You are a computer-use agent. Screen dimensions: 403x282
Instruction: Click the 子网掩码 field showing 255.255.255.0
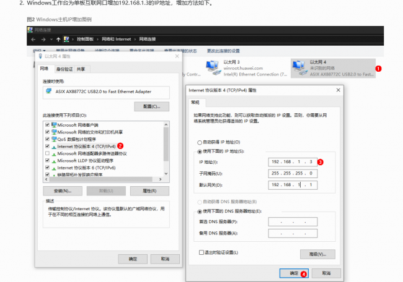pos(293,174)
